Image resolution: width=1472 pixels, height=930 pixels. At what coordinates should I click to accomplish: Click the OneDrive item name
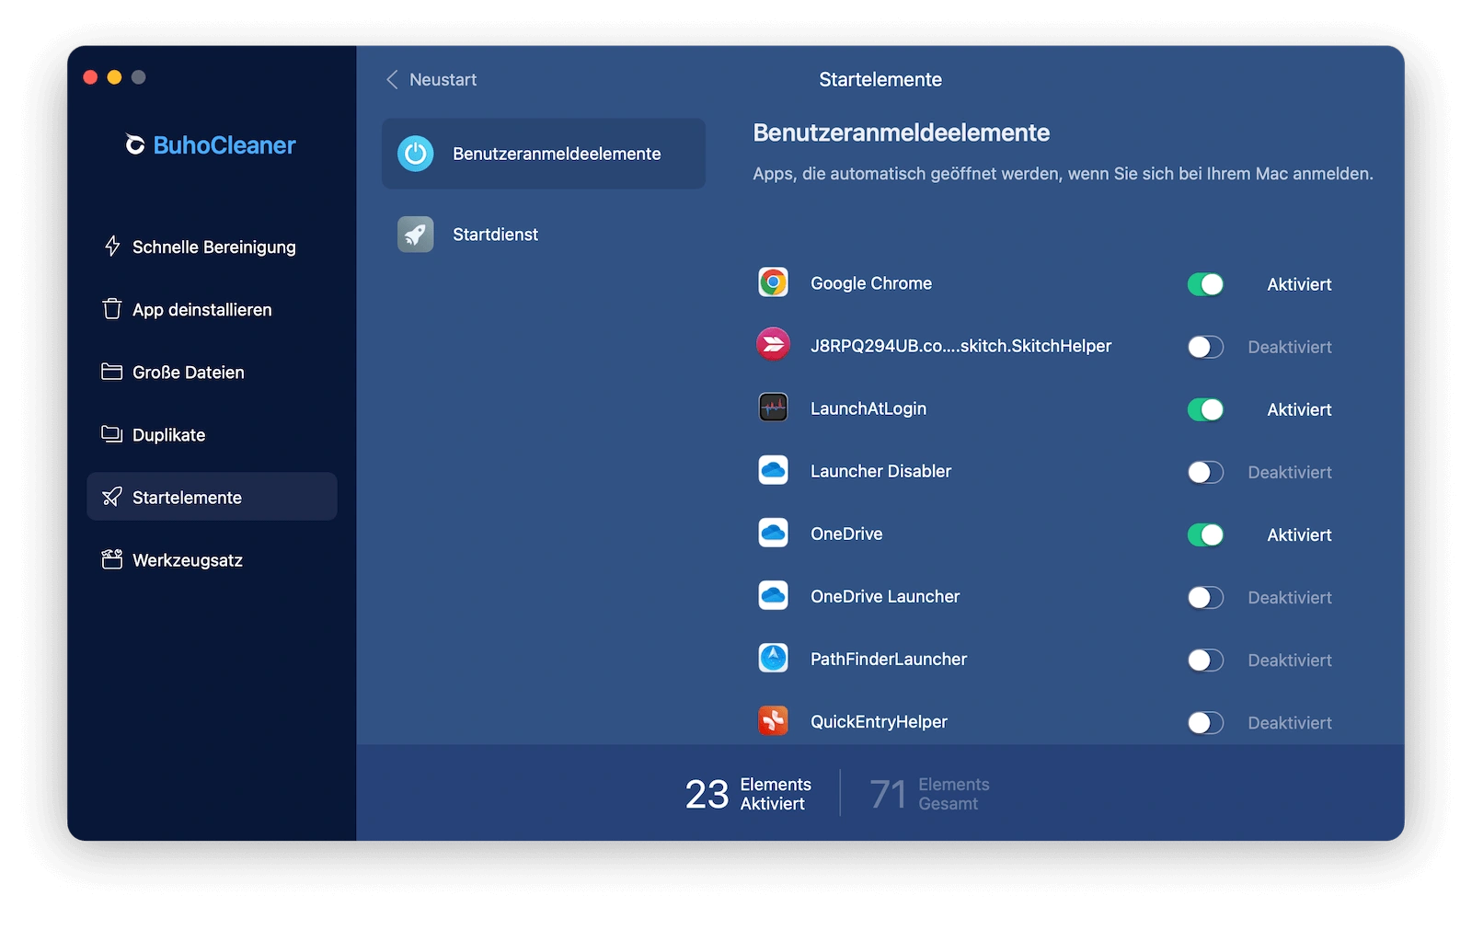coord(846,534)
